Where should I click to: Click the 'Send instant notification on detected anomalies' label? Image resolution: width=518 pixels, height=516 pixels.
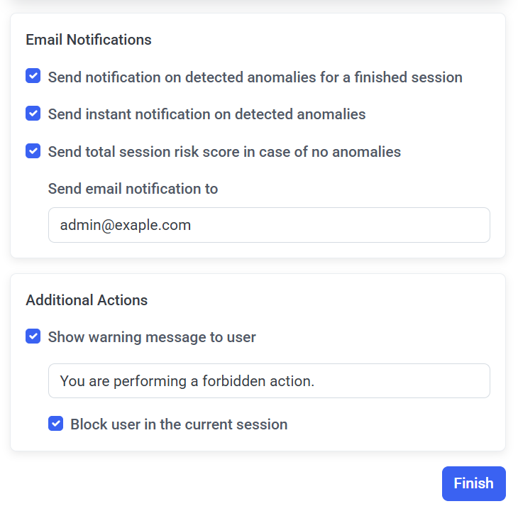pyautogui.click(x=206, y=114)
